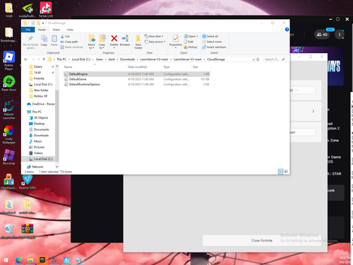The width and height of the screenshot is (353, 265).
Task: Click Invert selection in ribbon
Action: (x=214, y=47)
